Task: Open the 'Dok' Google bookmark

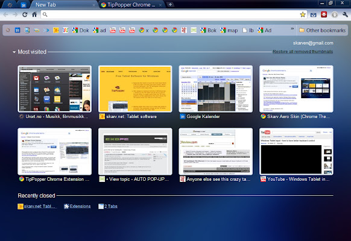Action: [x=80, y=30]
